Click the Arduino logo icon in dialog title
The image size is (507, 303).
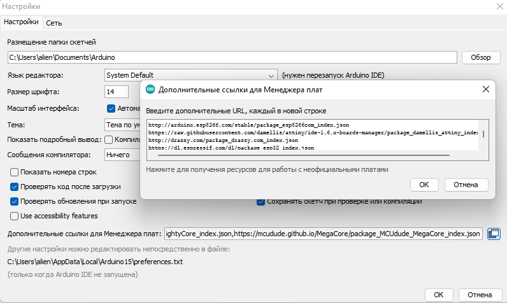click(150, 90)
